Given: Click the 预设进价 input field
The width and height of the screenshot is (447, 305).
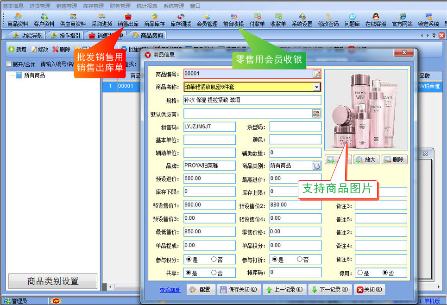Looking at the screenshot, I should click(209, 178).
